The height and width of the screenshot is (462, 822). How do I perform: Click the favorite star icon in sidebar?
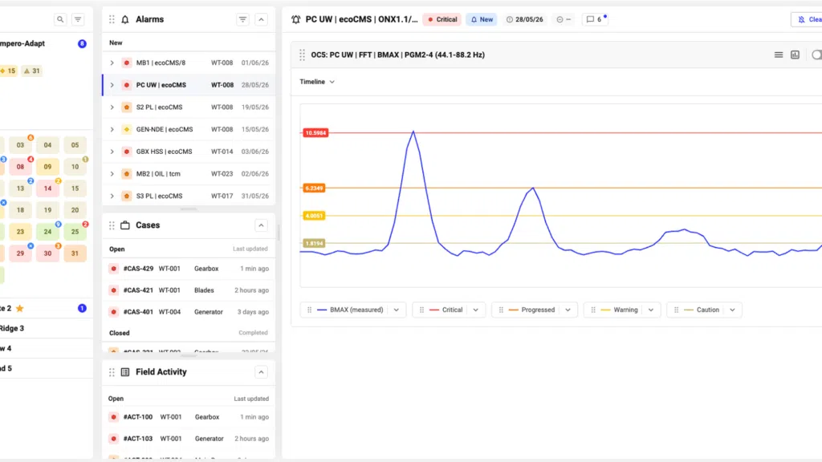[x=20, y=309]
